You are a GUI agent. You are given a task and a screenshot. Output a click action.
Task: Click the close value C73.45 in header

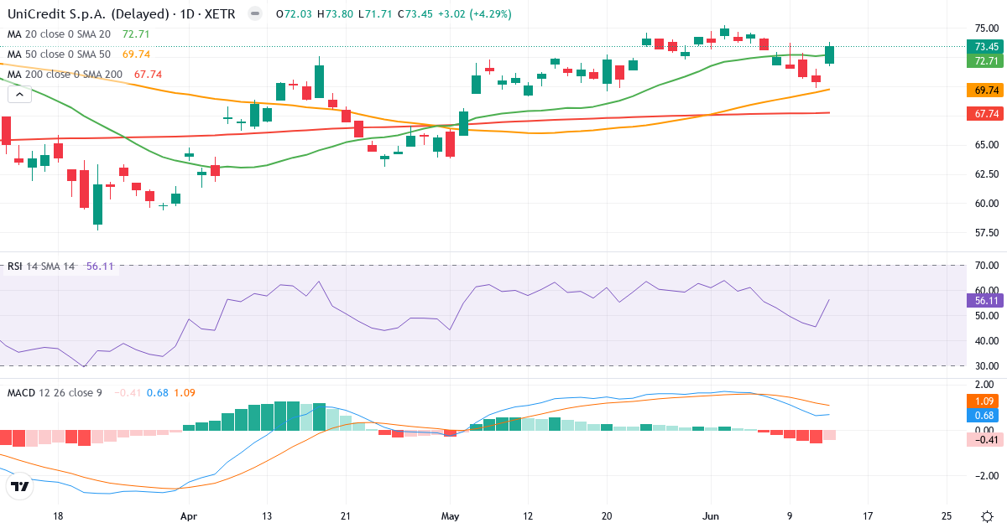[414, 14]
